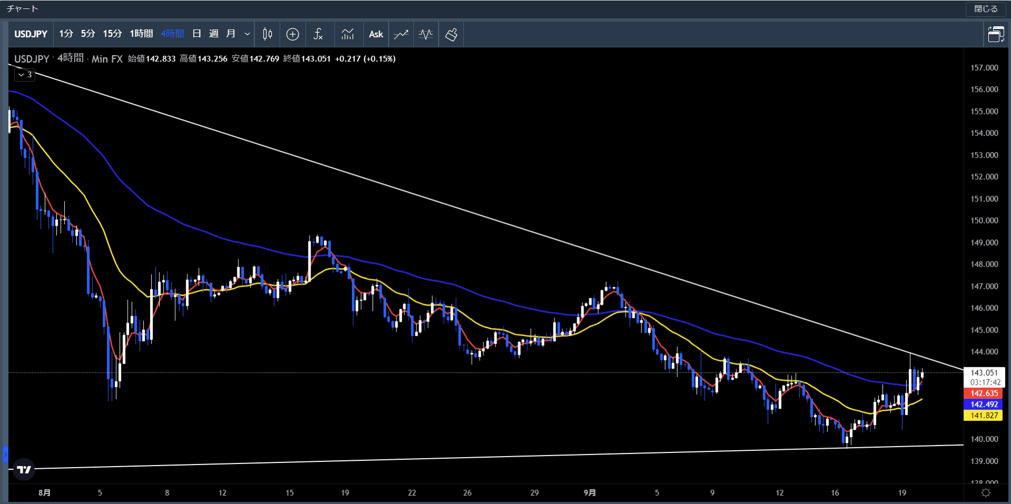This screenshot has width=1011, height=504.
Task: Click the 157.000 price axis label
Action: point(984,68)
